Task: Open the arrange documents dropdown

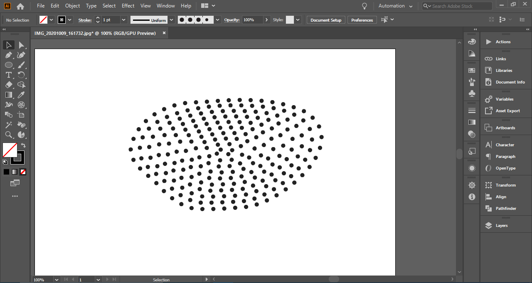Action: (208, 6)
